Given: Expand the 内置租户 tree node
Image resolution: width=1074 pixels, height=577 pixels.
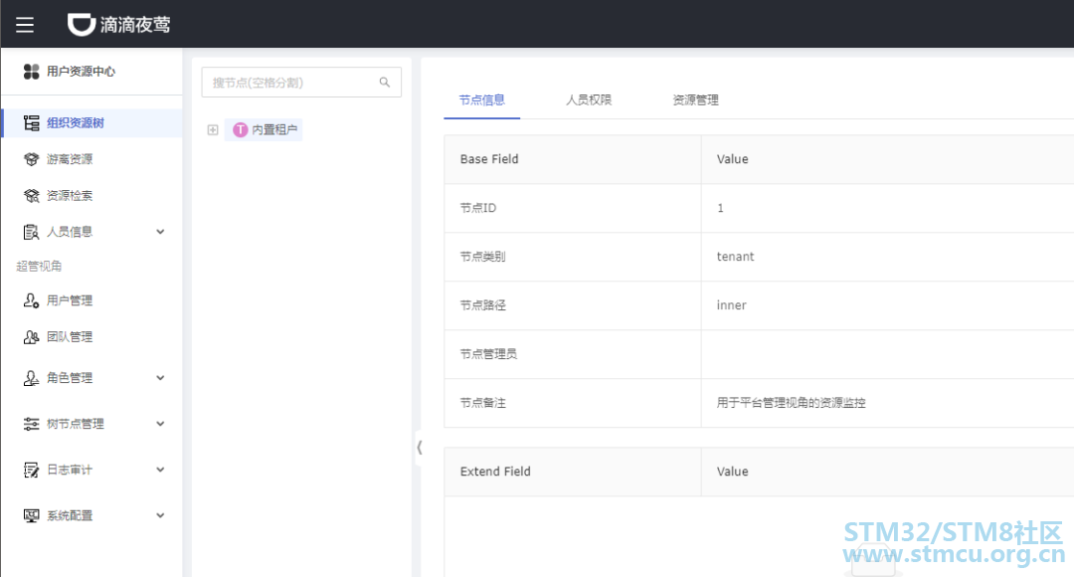Looking at the screenshot, I should click(x=213, y=129).
